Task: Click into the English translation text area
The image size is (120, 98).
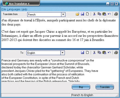Action: pos(60,70)
